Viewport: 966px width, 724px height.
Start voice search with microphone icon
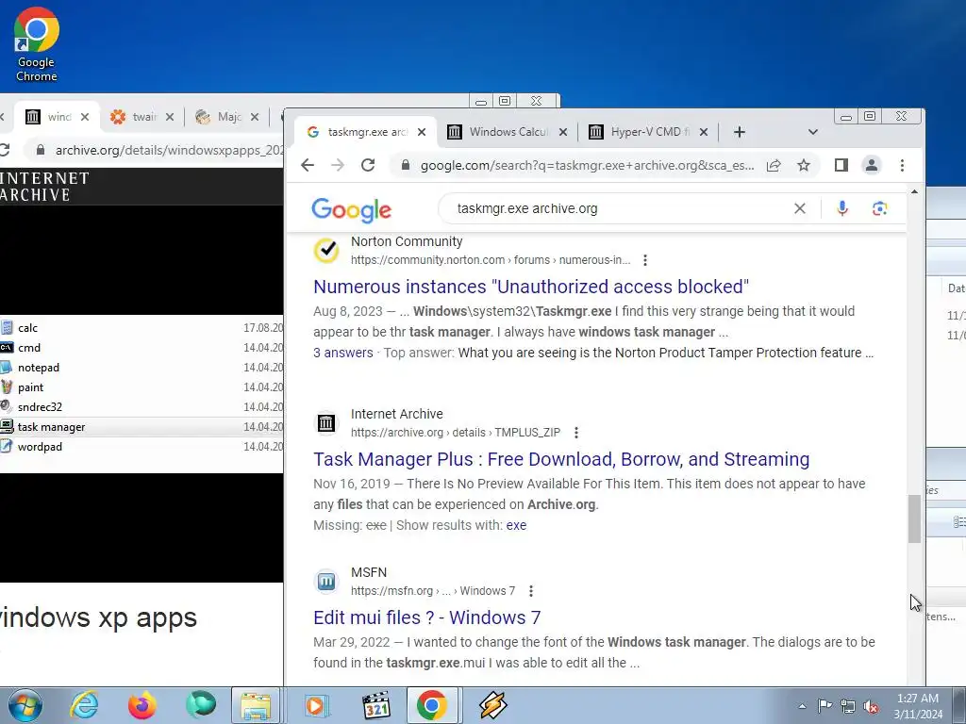tap(842, 208)
